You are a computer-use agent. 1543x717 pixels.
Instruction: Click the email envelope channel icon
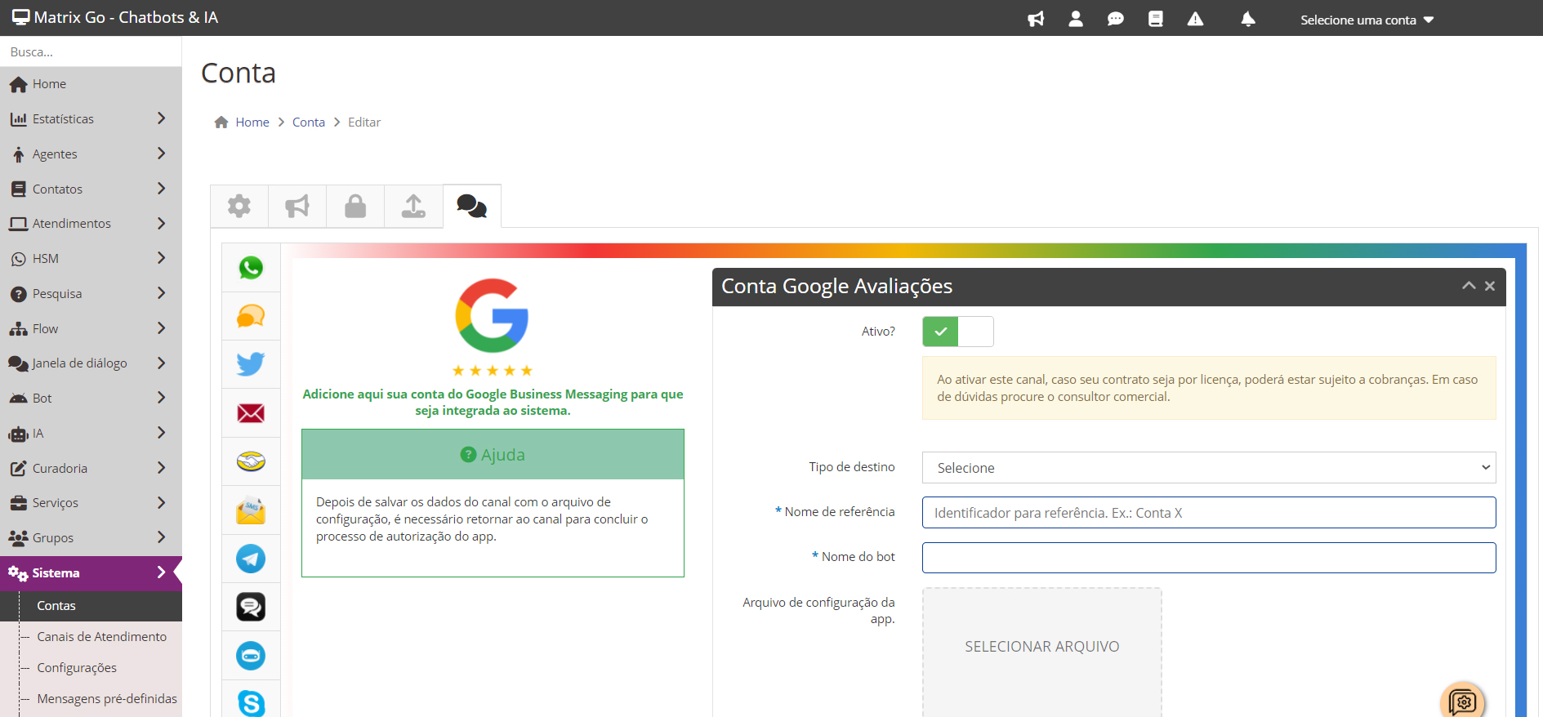(251, 413)
